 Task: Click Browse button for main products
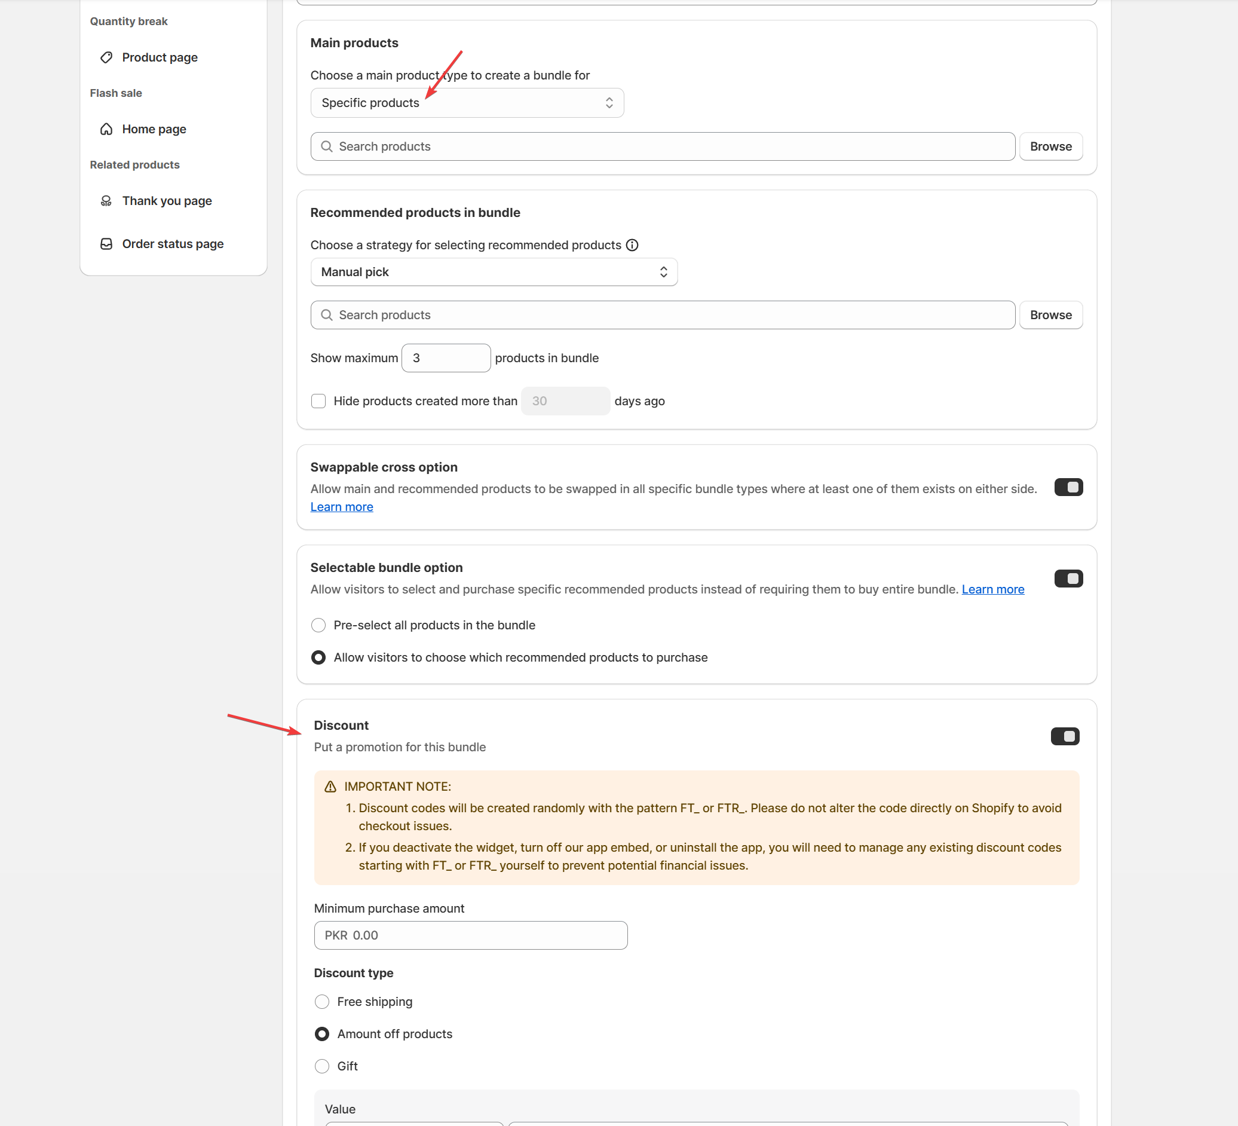click(x=1050, y=146)
